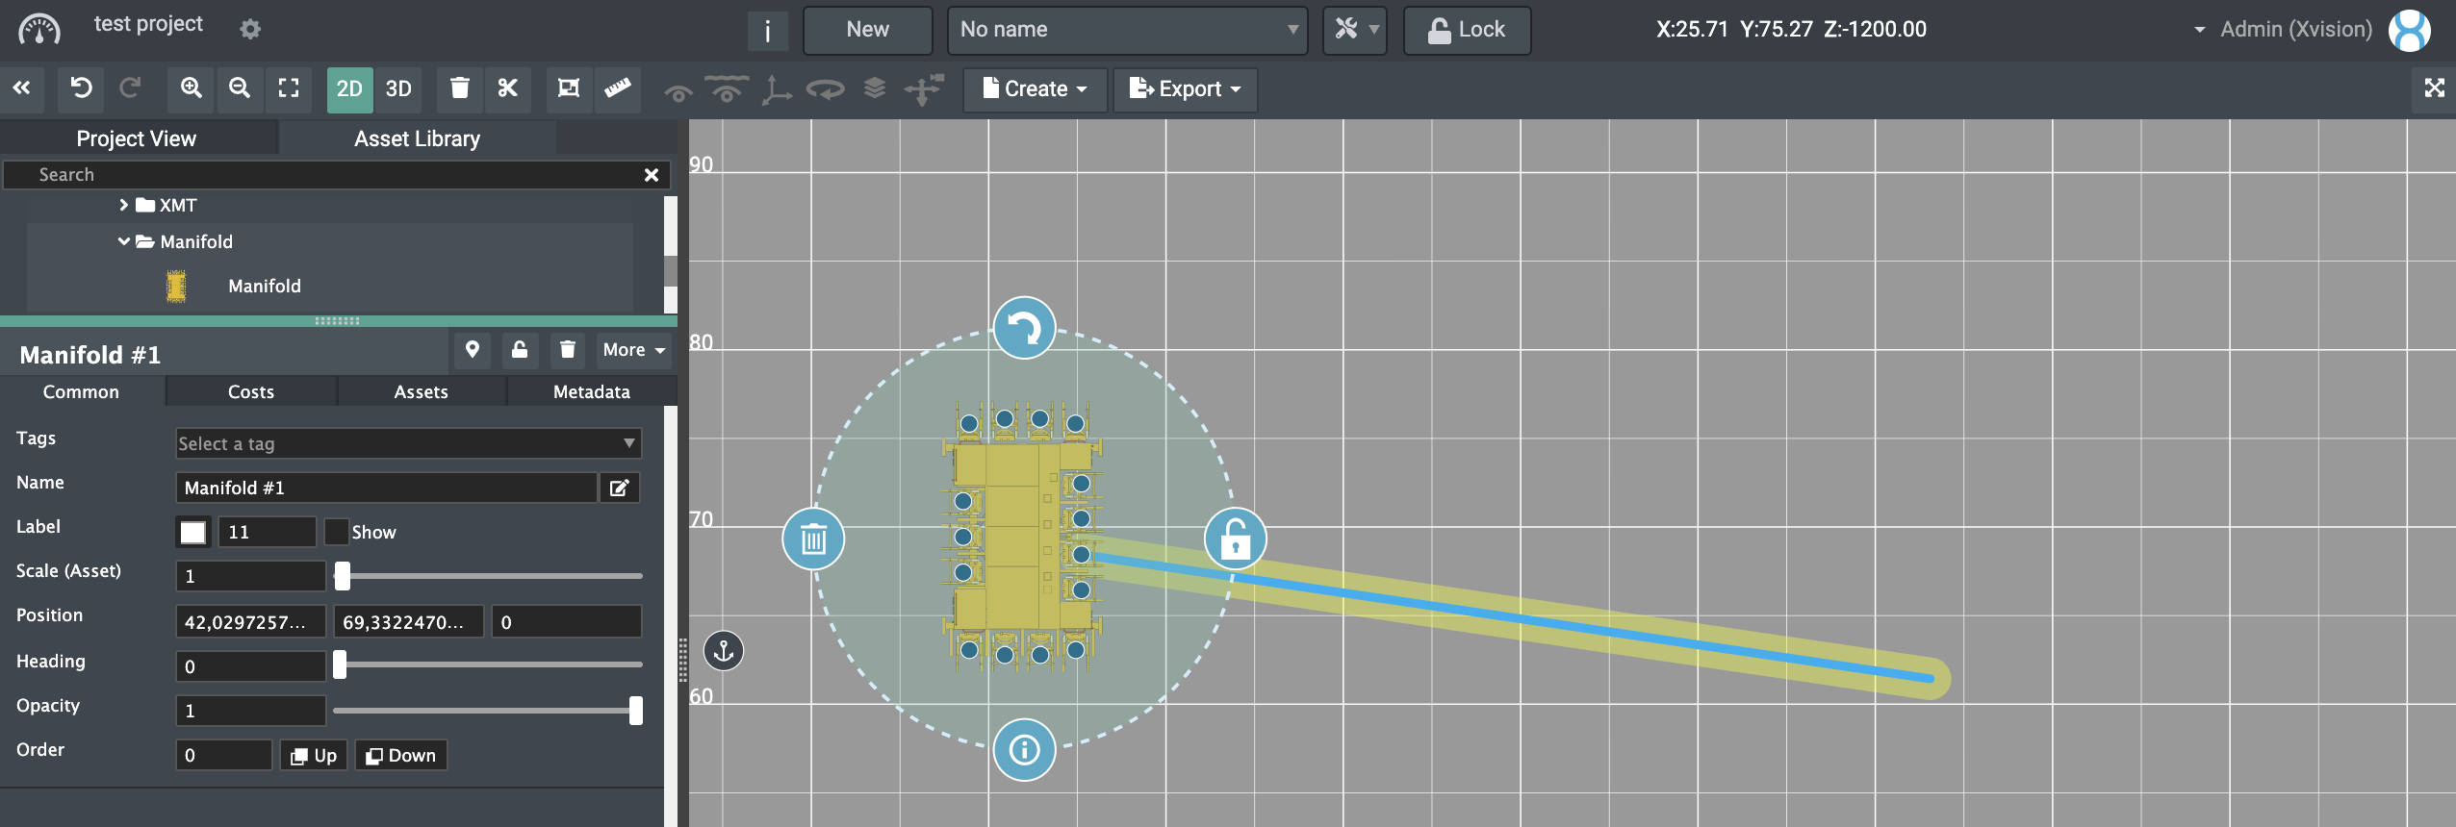Open the tools wrench dropdown

click(1355, 30)
